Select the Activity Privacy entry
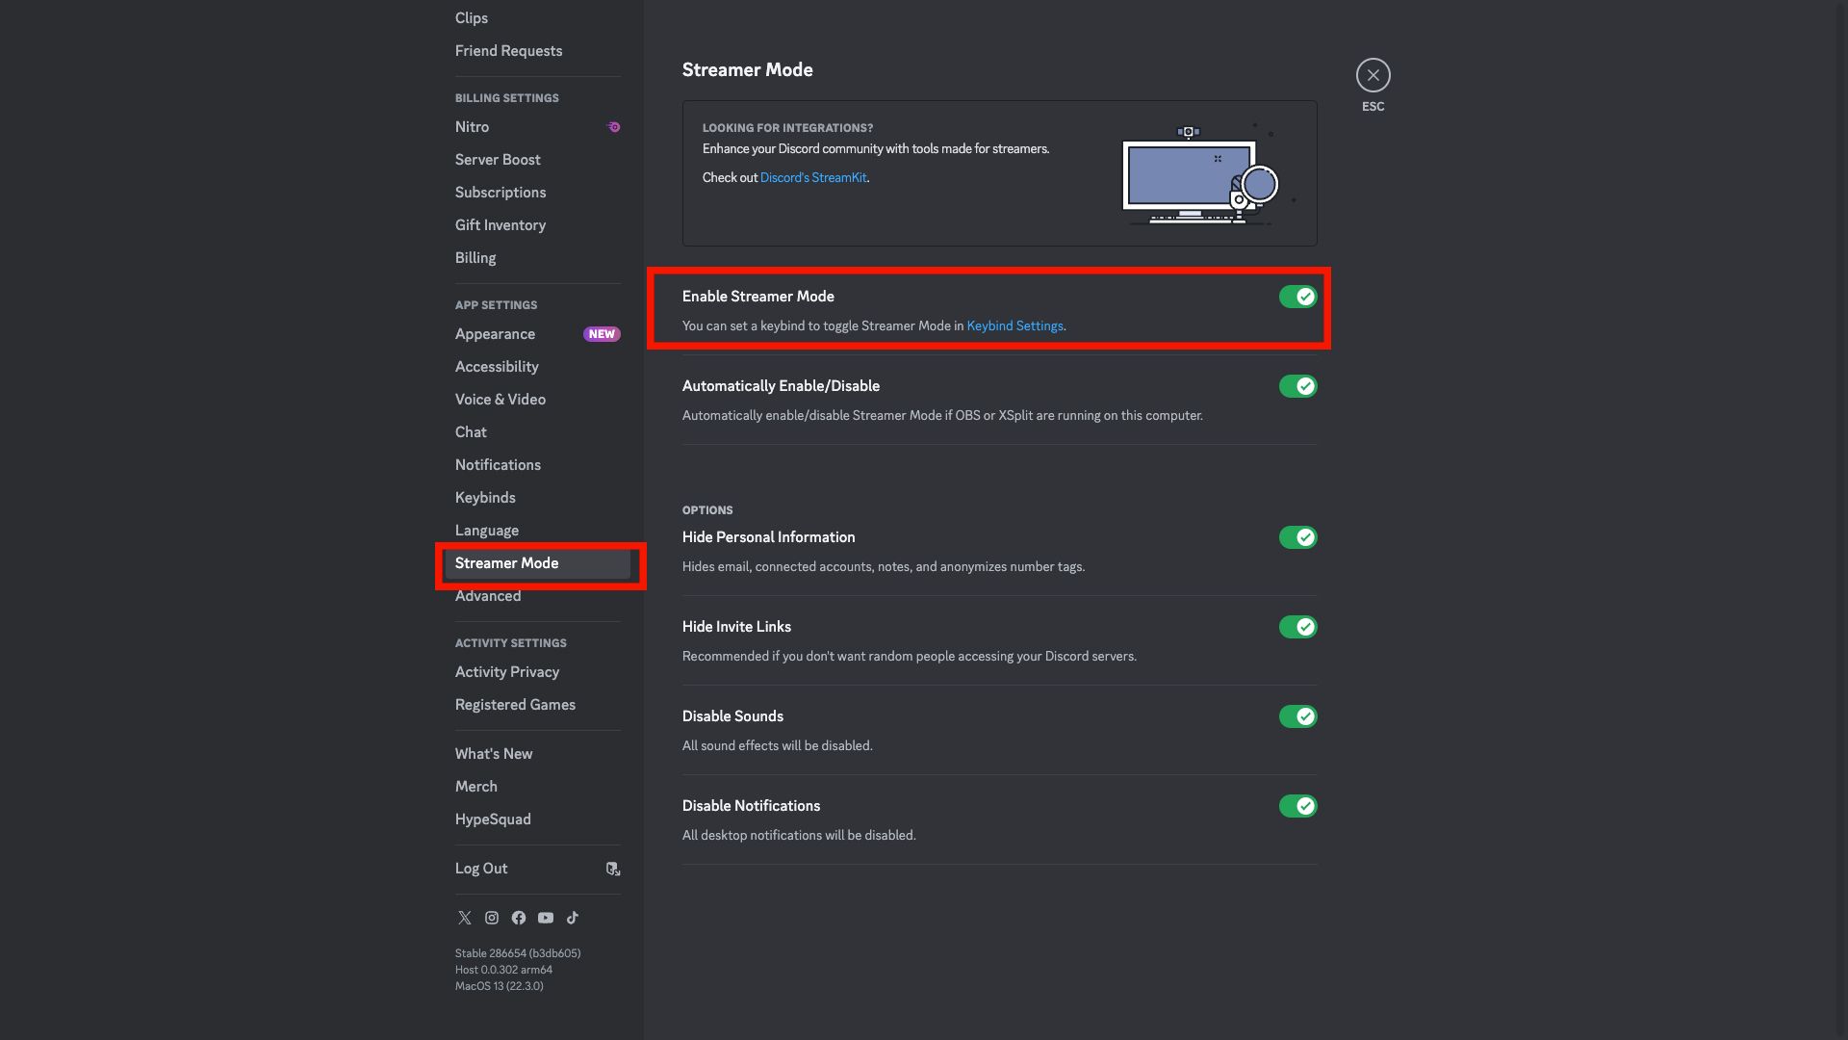Screen dimensions: 1848x1040 507,671
